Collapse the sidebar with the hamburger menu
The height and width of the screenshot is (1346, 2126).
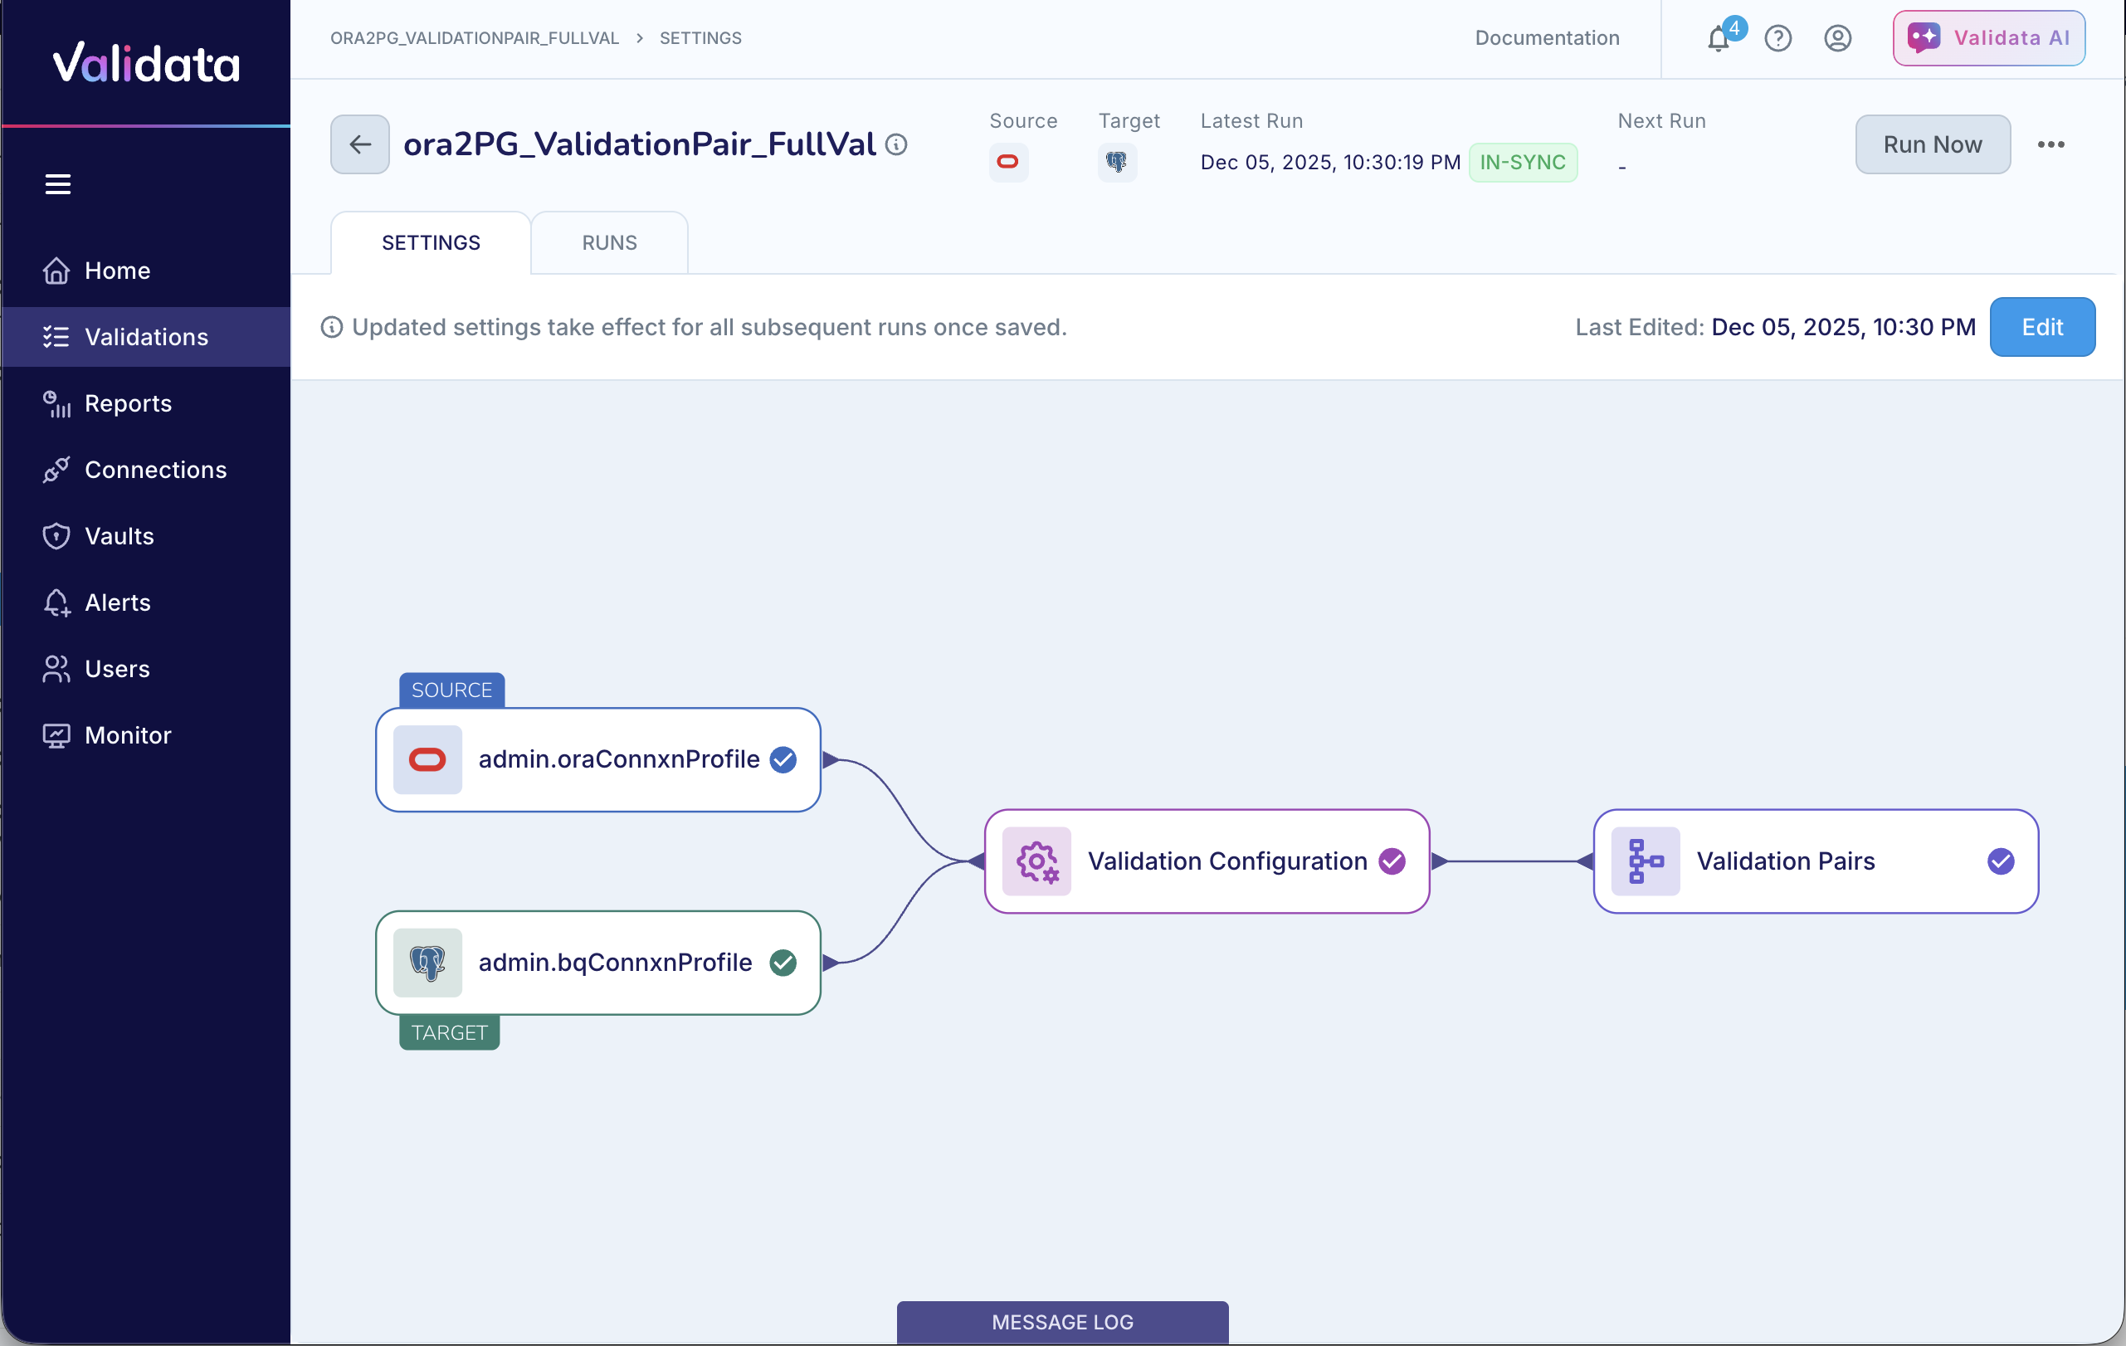coord(57,183)
